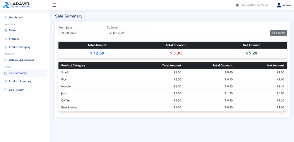
Task: Click the Table grid icon in sidebar
Action: [x=6, y=30]
